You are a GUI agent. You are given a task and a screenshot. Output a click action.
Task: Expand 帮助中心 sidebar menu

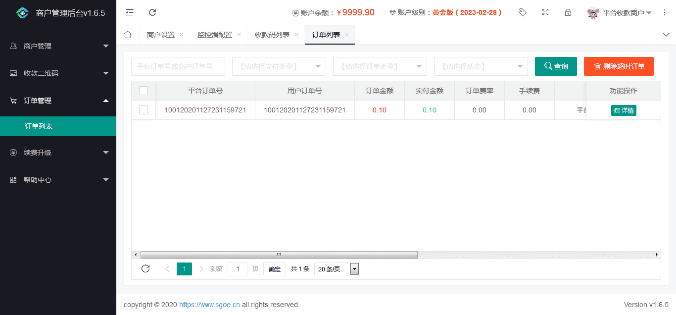pyautogui.click(x=58, y=180)
